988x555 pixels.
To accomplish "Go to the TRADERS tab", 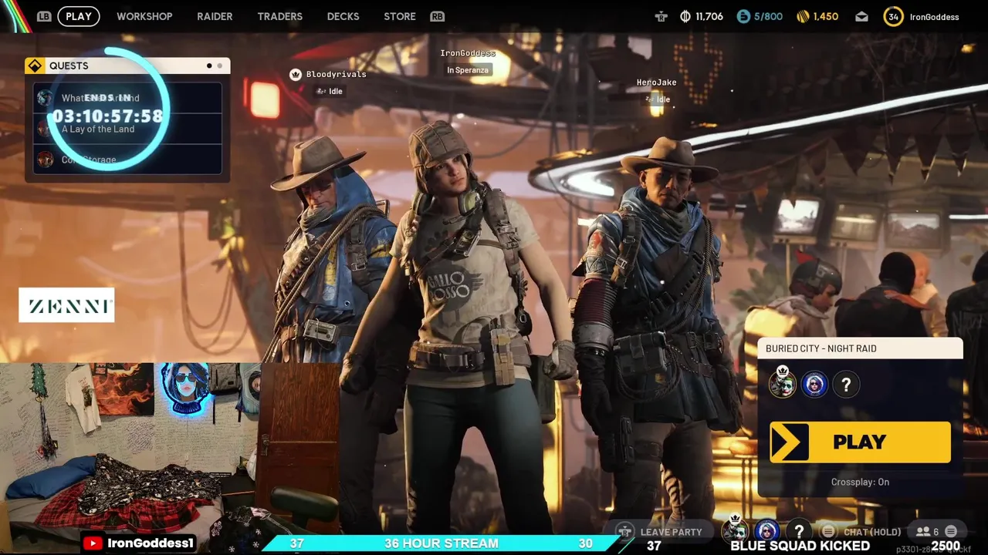I will 279,16.
